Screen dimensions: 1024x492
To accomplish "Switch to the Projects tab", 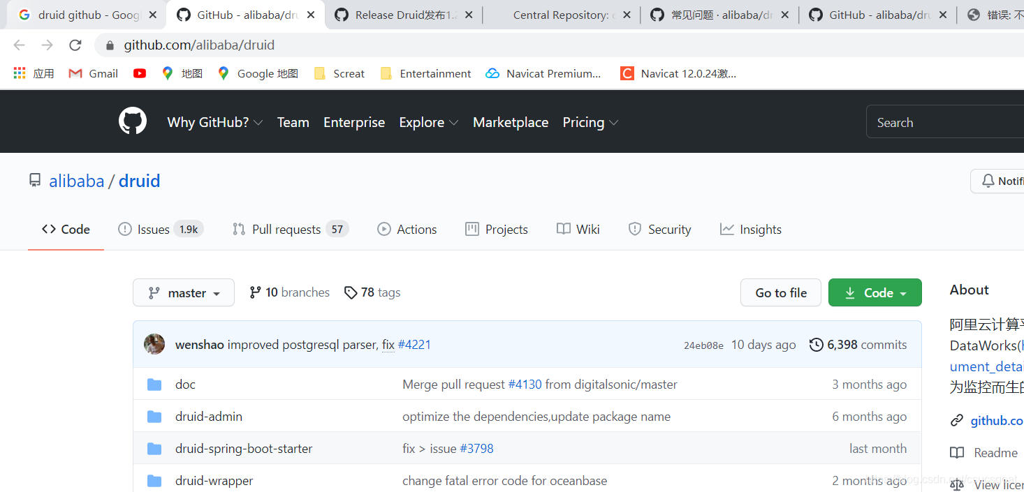I will 497,230.
